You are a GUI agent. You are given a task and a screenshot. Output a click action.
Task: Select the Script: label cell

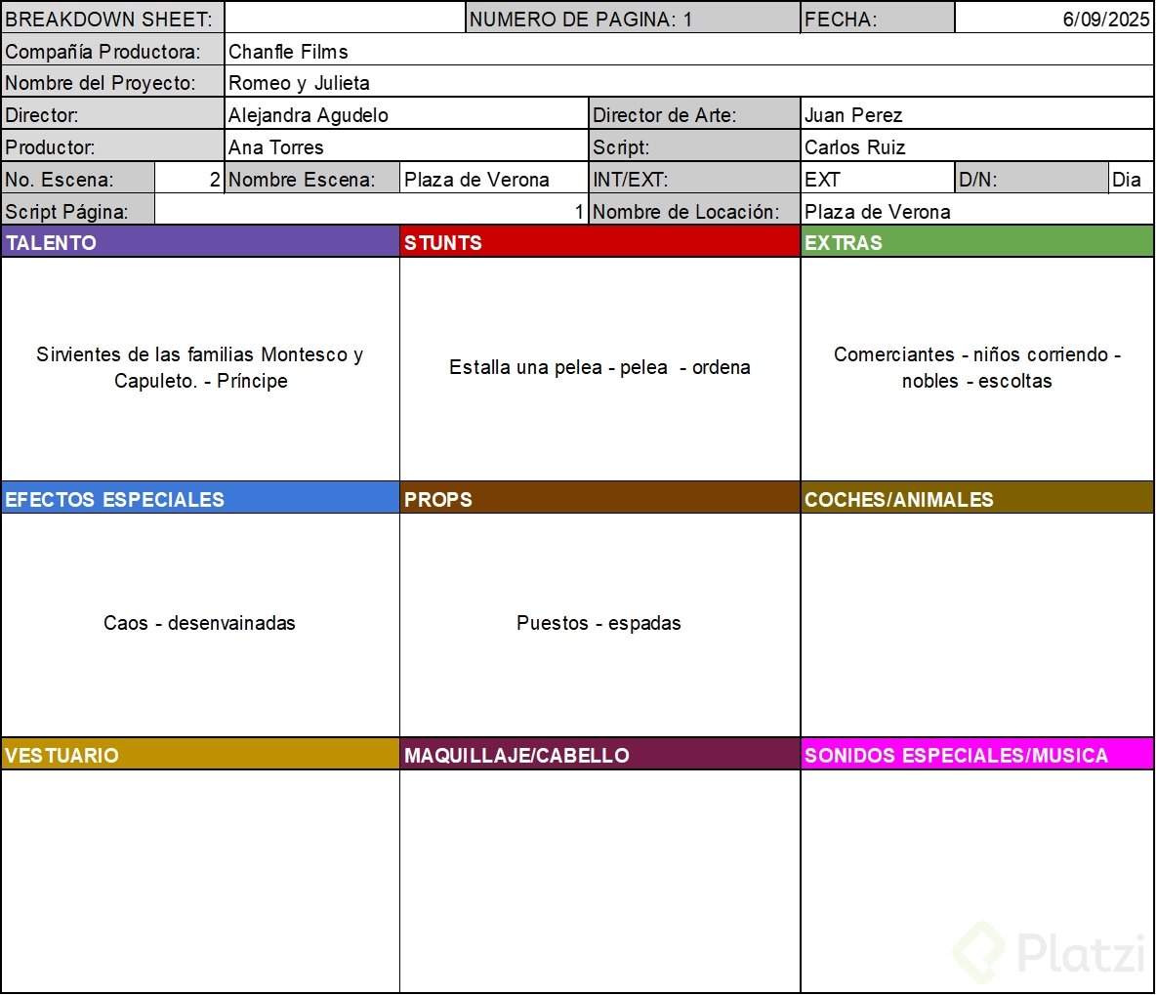point(694,146)
